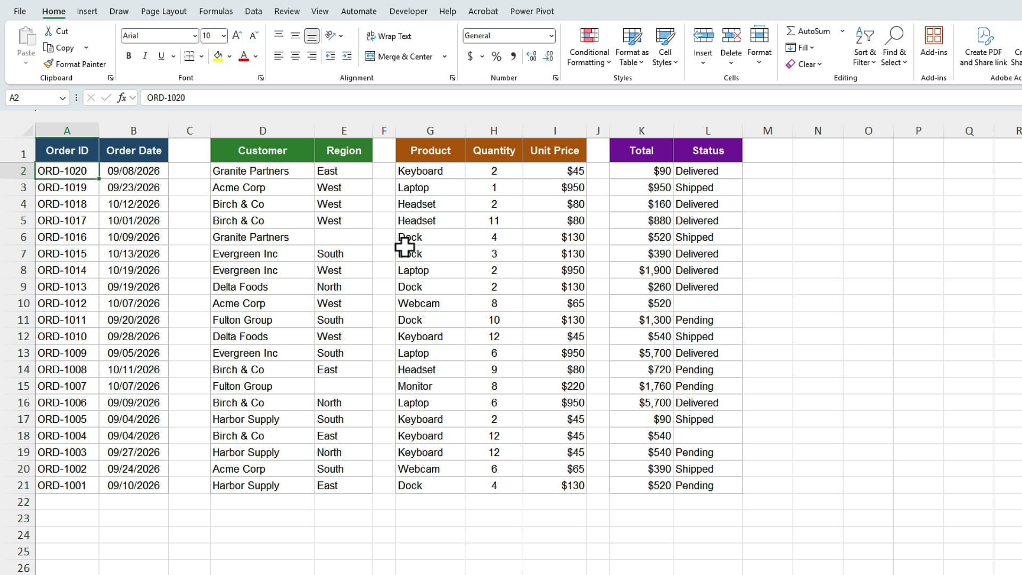Viewport: 1022px width, 575px height.
Task: Select column header D
Action: pyautogui.click(x=262, y=130)
